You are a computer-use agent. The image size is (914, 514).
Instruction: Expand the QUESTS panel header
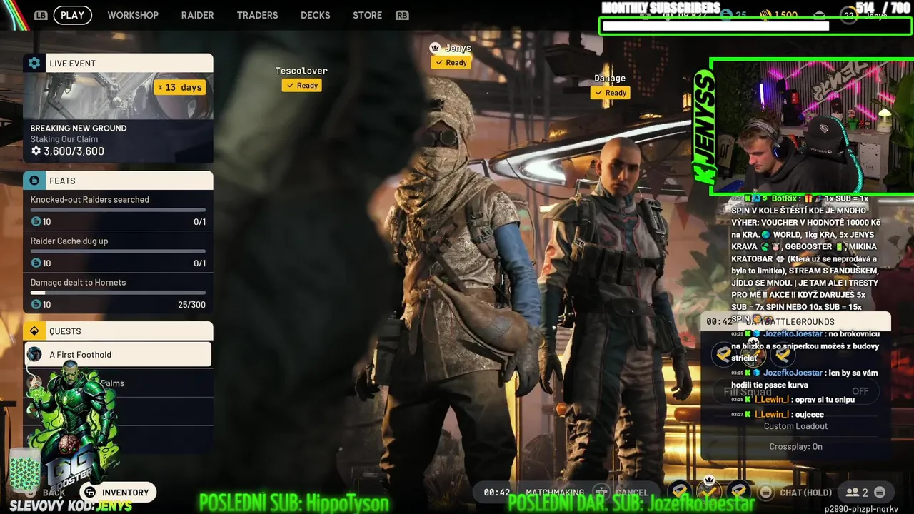[x=119, y=331]
